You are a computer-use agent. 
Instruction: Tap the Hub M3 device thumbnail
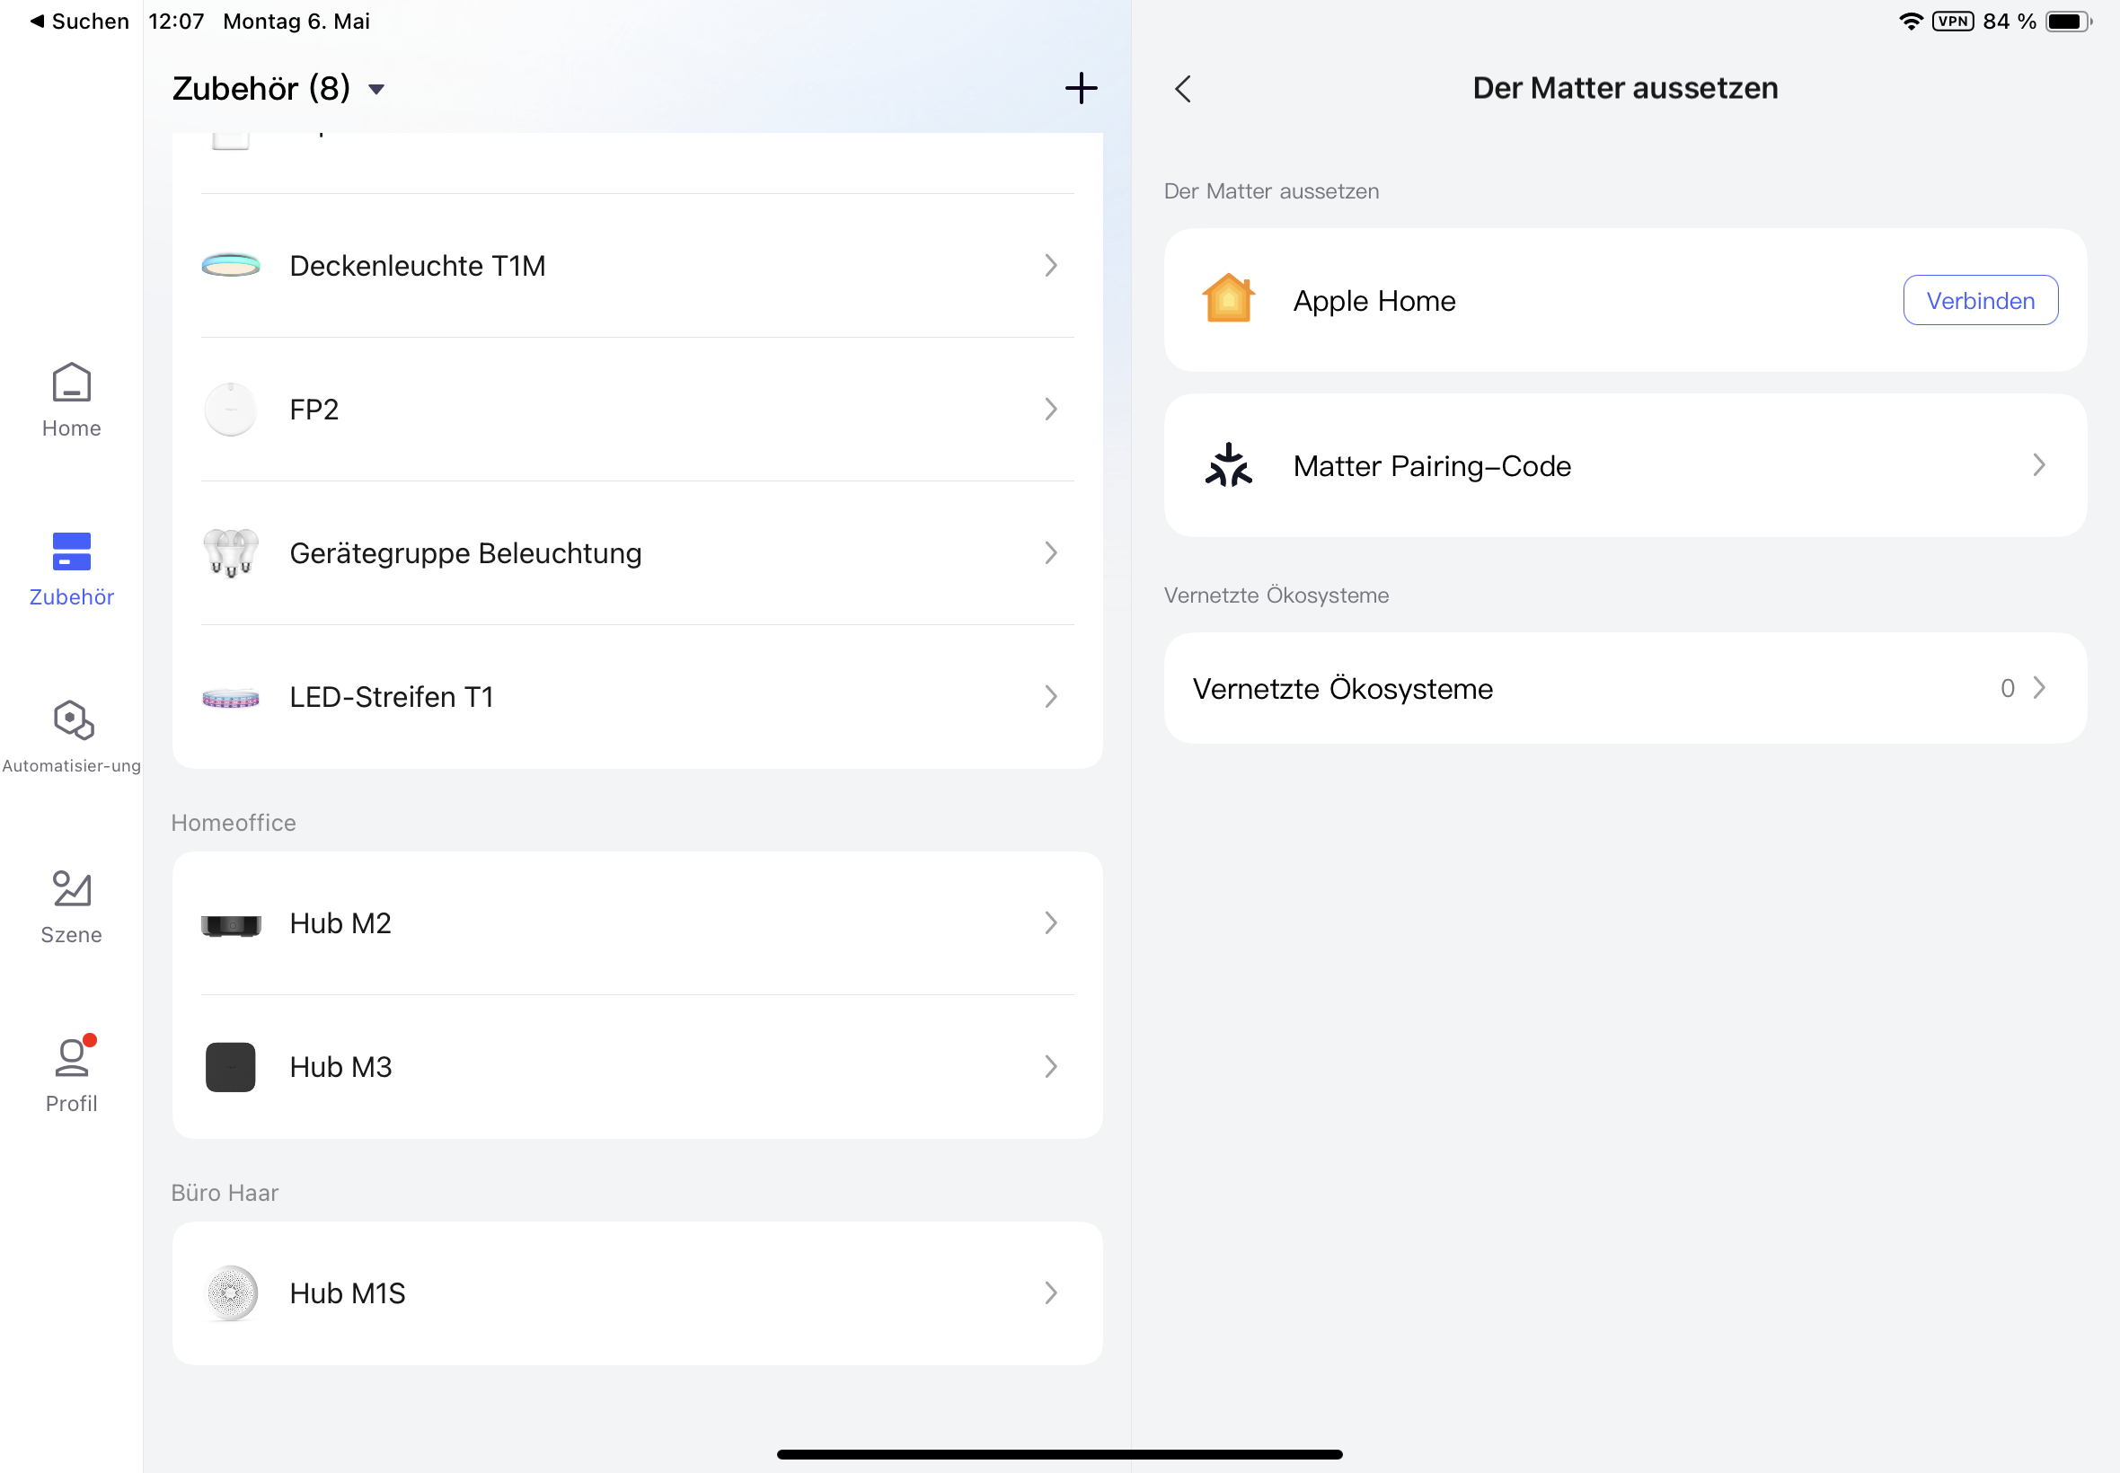tap(231, 1067)
